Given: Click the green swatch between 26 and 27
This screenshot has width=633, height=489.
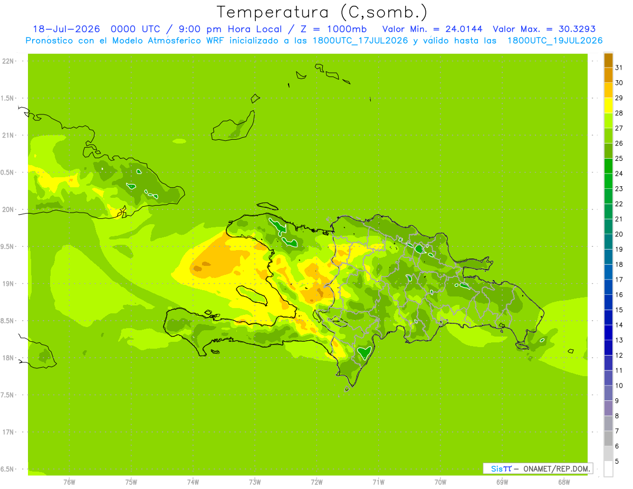Looking at the screenshot, I should coord(608,136).
